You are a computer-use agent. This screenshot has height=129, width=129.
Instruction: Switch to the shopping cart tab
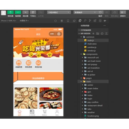click(45, 112)
